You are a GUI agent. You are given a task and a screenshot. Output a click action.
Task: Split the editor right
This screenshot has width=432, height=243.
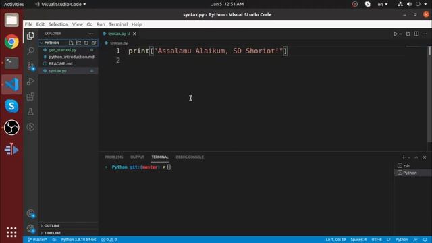tap(416, 34)
